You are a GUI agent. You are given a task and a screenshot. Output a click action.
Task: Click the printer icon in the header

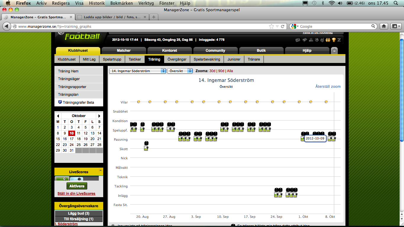311,40
